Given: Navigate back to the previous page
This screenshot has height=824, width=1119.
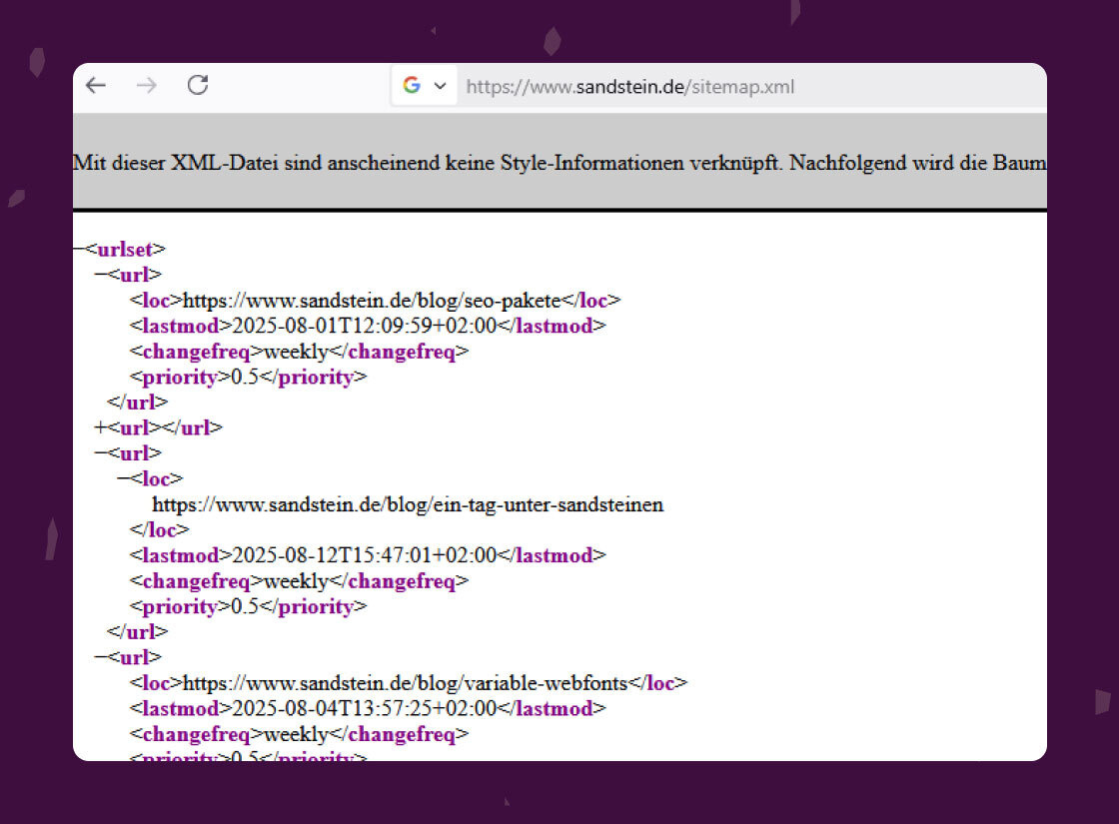Looking at the screenshot, I should click(x=95, y=85).
